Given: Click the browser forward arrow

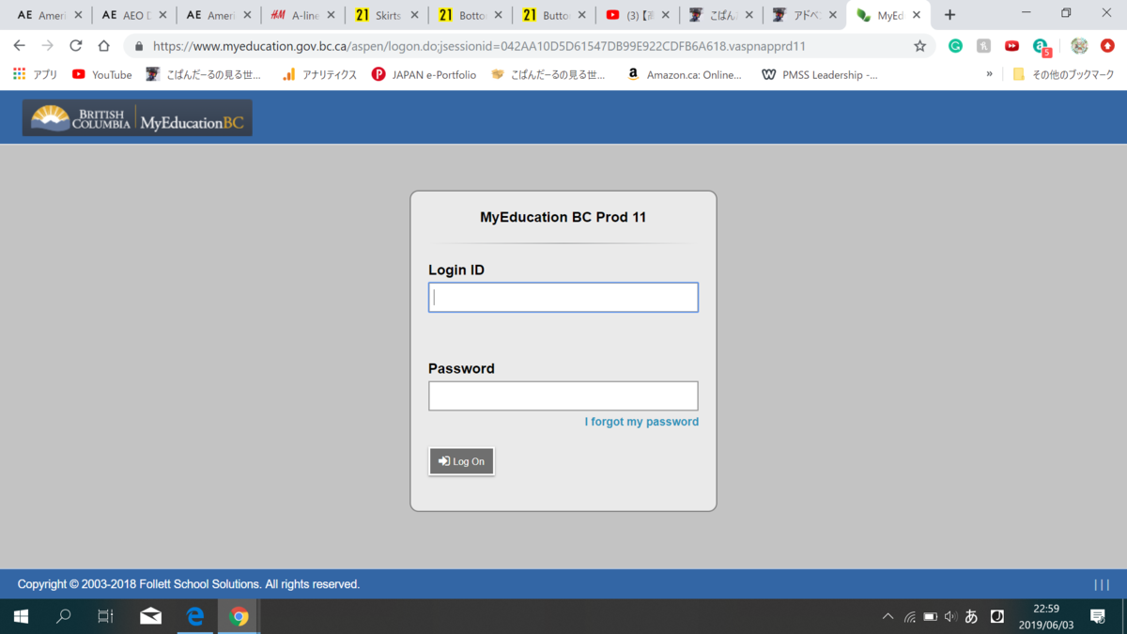Looking at the screenshot, I should pyautogui.click(x=48, y=46).
